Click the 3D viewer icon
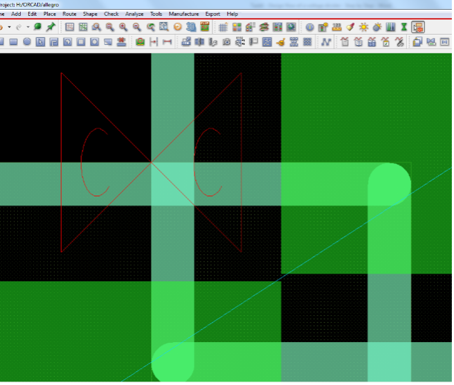The image size is (454, 385). (192, 27)
